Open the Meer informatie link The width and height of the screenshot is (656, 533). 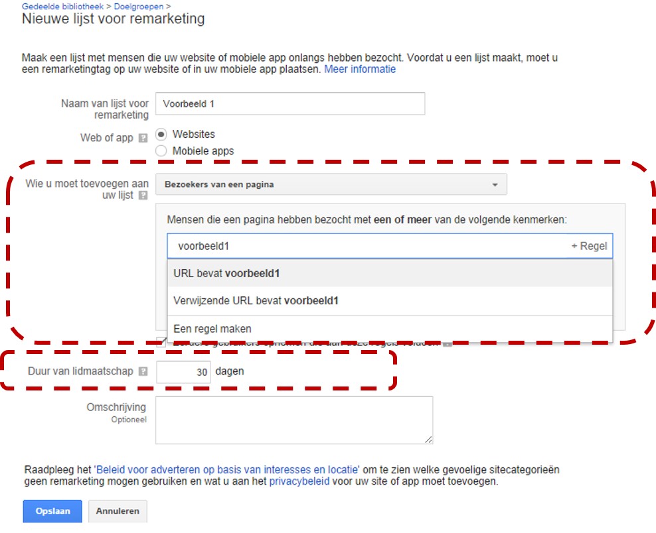pos(360,69)
